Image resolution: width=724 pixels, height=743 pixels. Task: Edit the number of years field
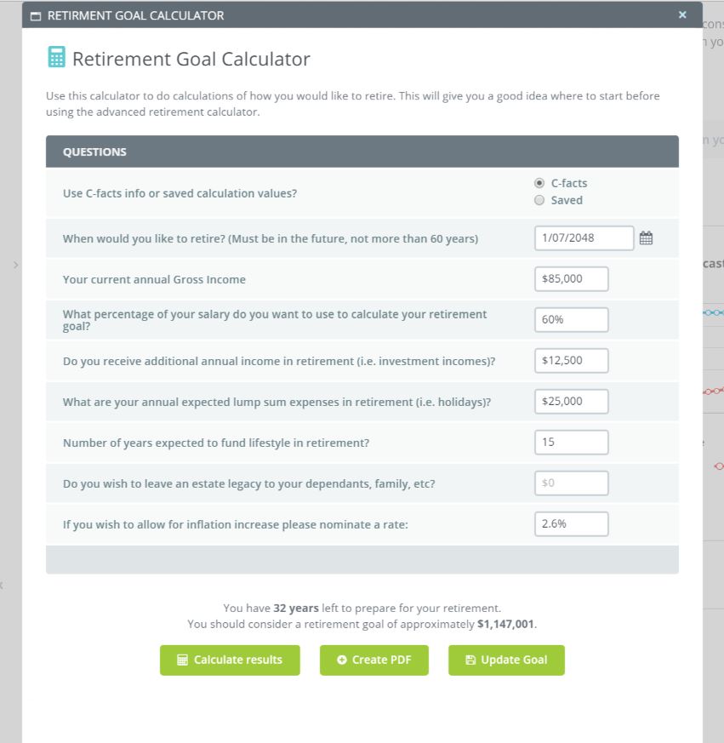pos(572,443)
